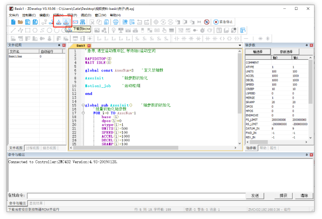Open the 控制器(C) menu

(29, 15)
